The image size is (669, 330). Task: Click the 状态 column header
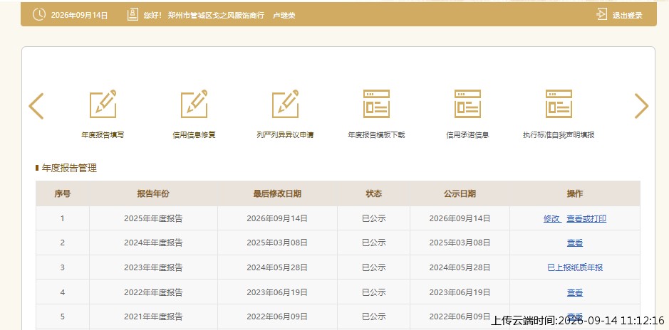374,193
